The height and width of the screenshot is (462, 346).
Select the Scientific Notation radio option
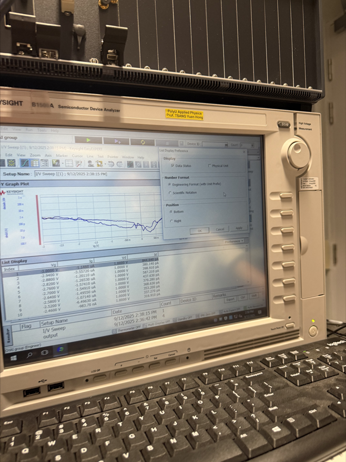pyautogui.click(x=170, y=193)
